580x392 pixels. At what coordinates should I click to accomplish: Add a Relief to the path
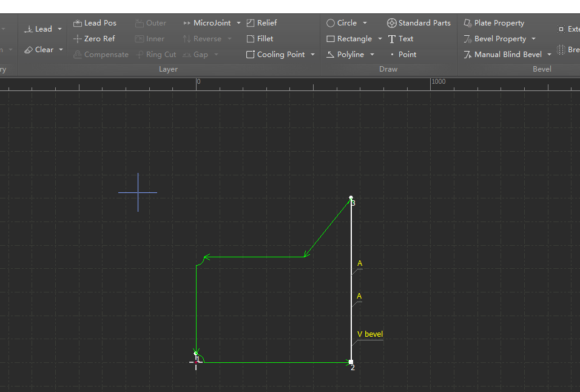coord(261,23)
